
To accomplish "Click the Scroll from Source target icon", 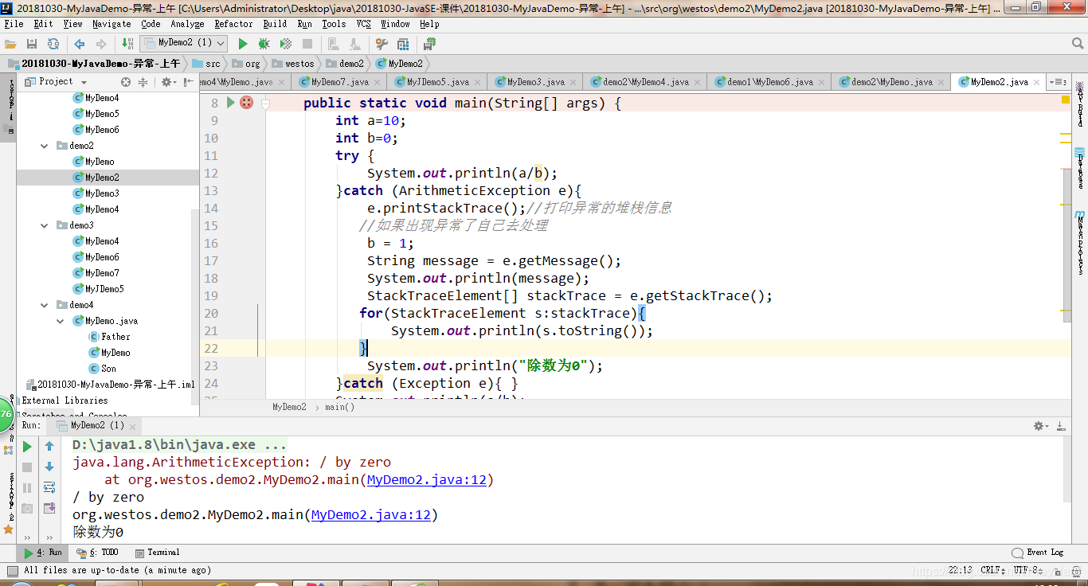I will coord(126,82).
